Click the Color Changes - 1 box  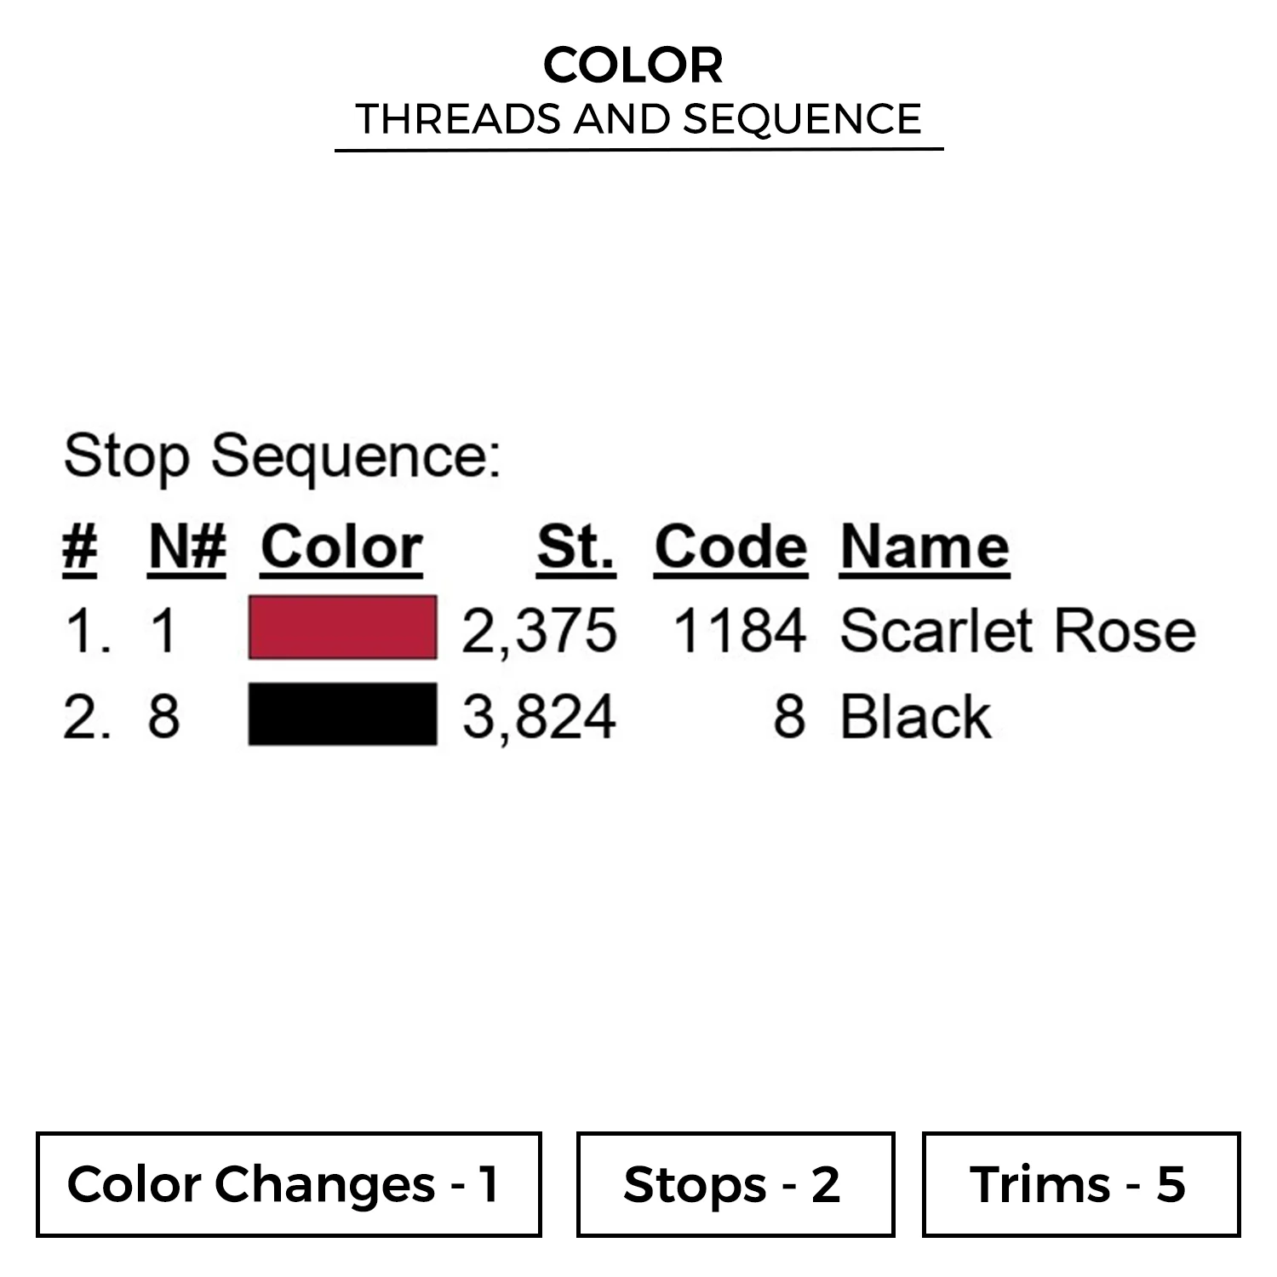click(x=289, y=1183)
